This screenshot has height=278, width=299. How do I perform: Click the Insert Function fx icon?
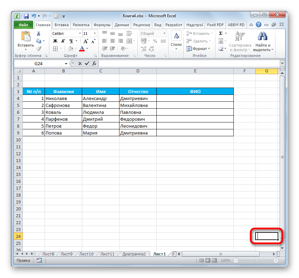click(x=94, y=63)
